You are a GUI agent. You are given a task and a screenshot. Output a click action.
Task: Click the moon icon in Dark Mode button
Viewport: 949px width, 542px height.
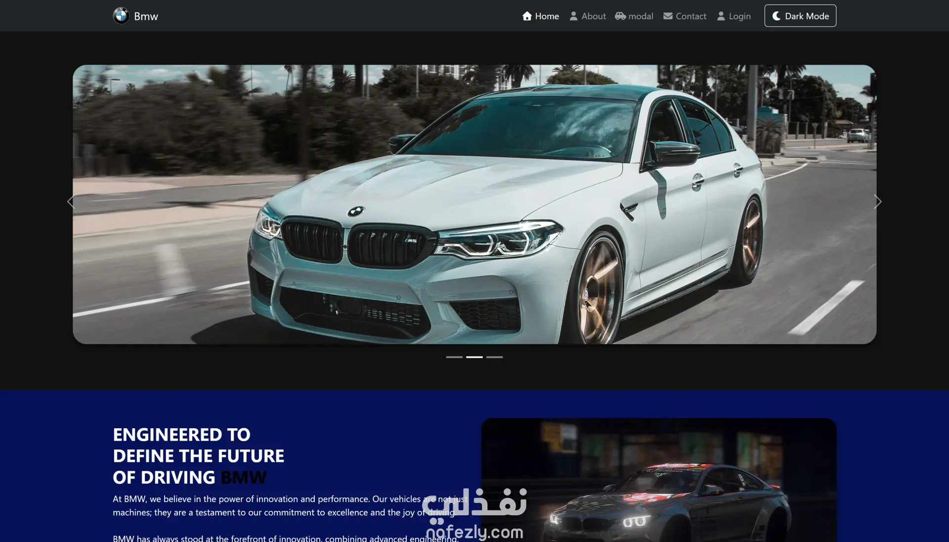[x=776, y=16]
